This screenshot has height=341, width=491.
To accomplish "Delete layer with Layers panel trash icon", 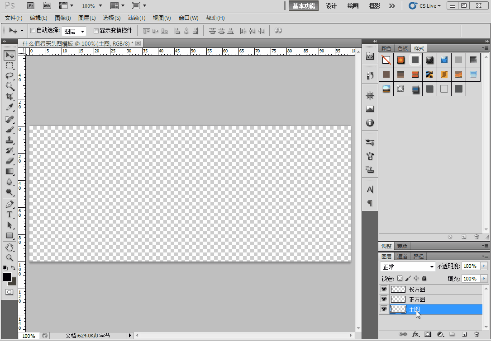I will point(477,334).
